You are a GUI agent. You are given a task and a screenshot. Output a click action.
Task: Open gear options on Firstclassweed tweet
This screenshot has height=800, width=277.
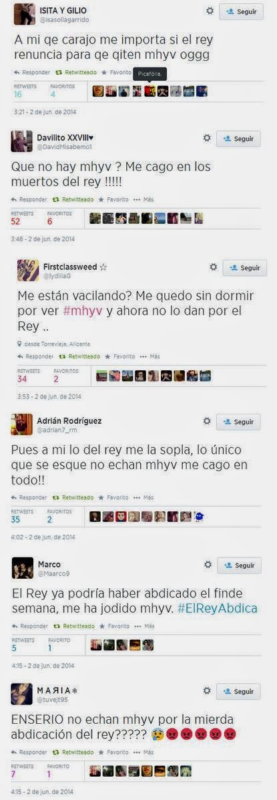[x=214, y=267]
